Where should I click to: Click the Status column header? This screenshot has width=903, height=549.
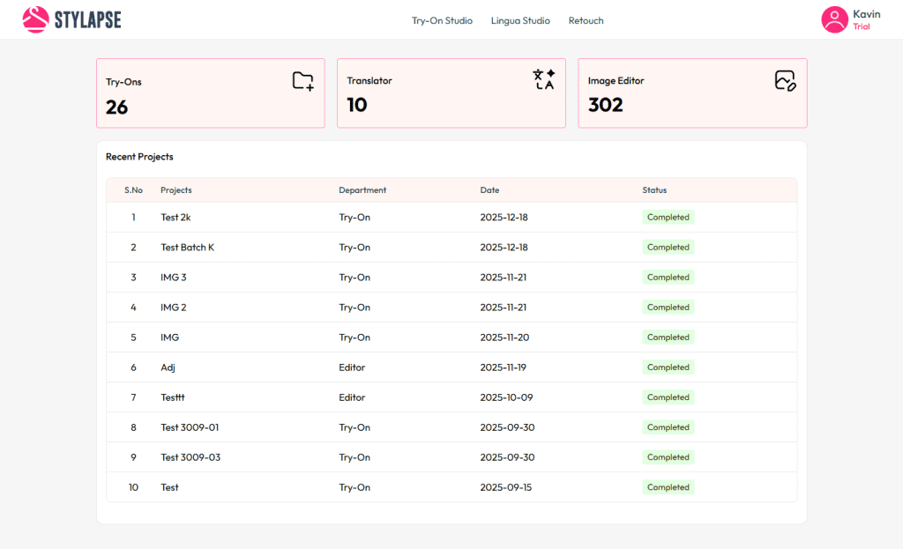(654, 190)
